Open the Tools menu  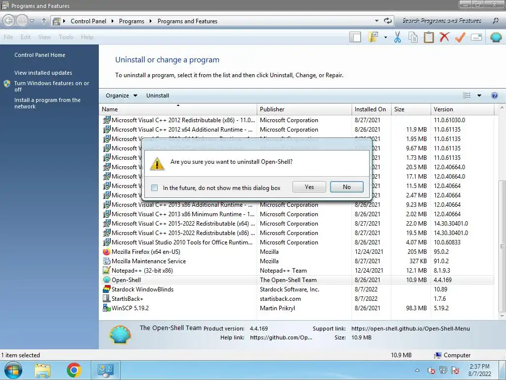pos(66,37)
